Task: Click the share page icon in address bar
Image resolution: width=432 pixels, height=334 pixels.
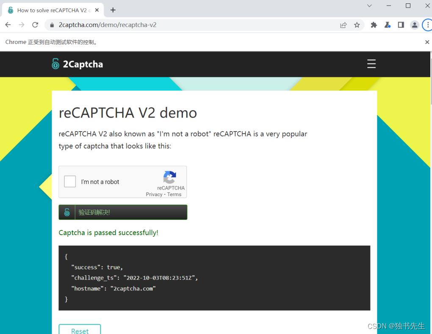Action: point(343,25)
